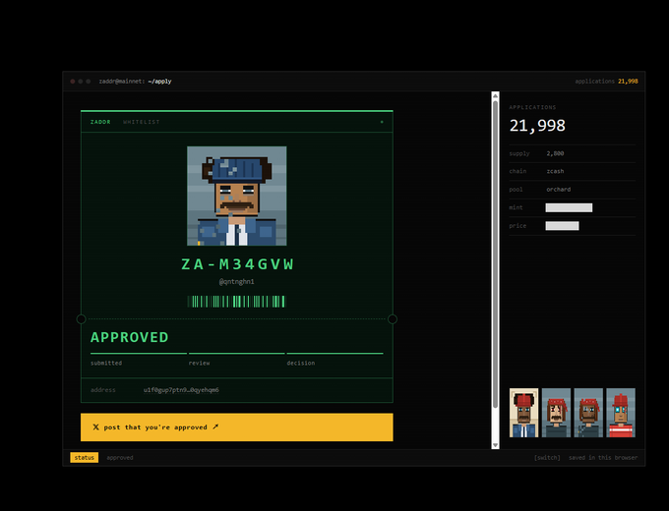The width and height of the screenshot is (669, 511).
Task: Click the pool value orchard
Action: 559,190
